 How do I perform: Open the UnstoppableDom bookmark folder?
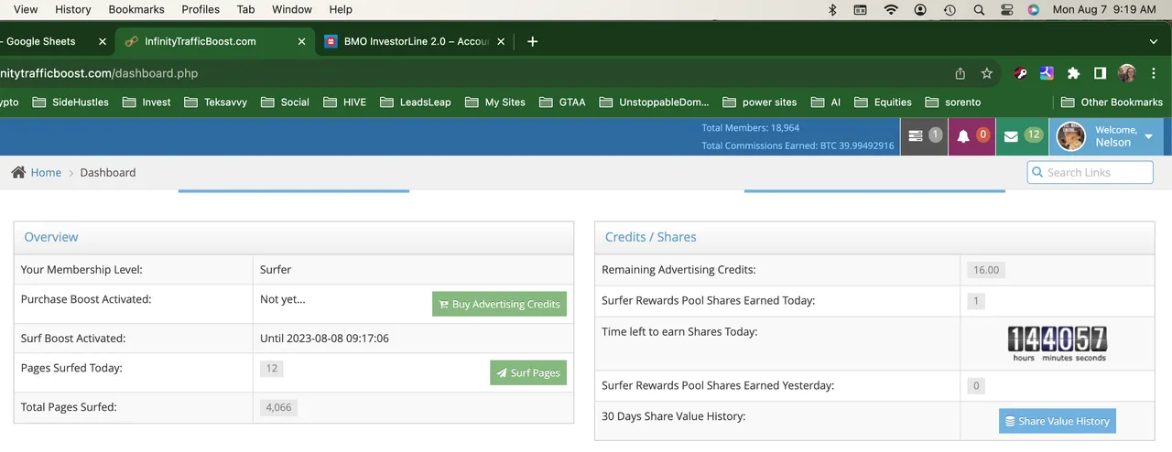pyautogui.click(x=654, y=102)
